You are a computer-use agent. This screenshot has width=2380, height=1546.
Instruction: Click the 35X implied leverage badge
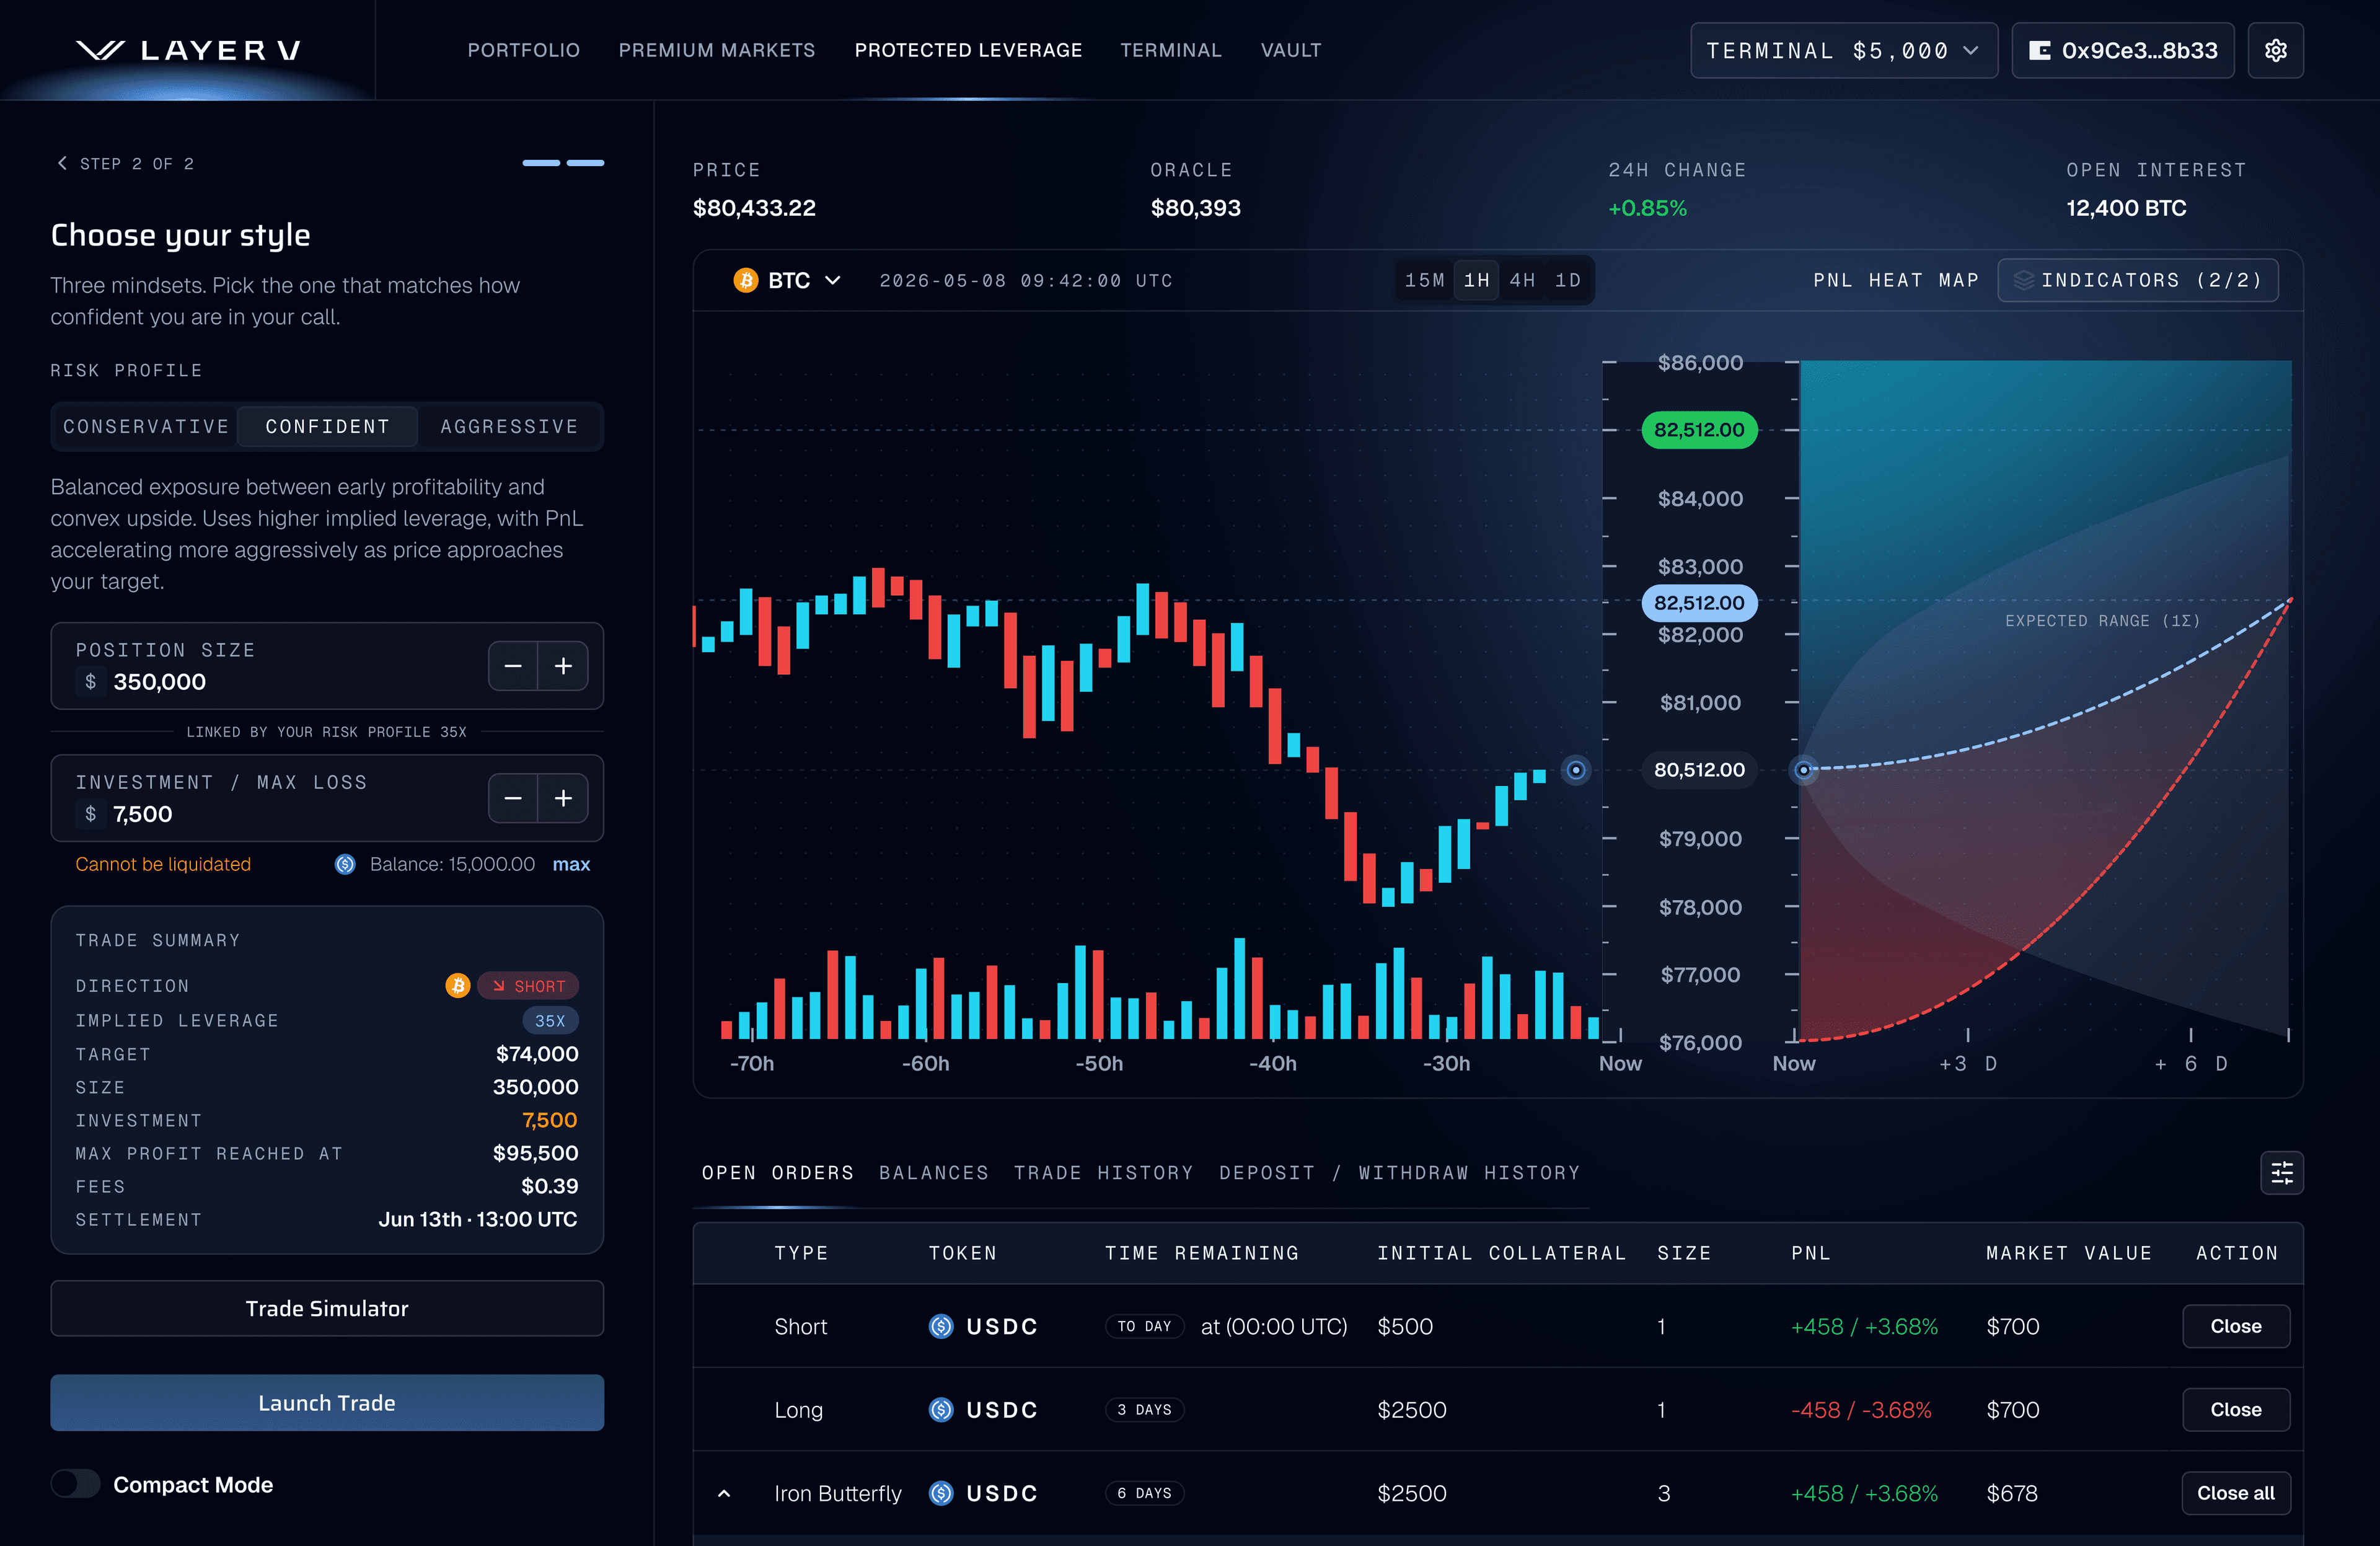tap(550, 1021)
